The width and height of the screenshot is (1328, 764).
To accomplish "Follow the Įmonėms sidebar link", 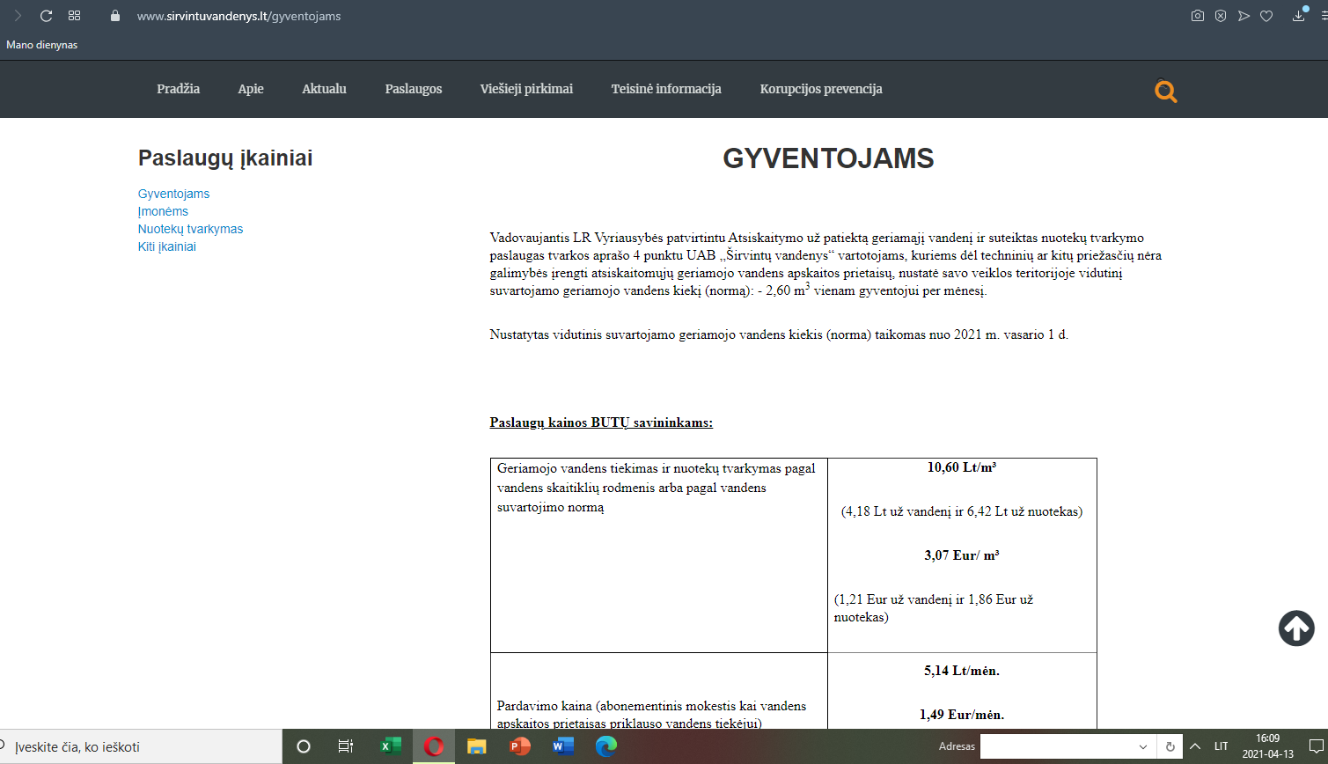I will 163,211.
